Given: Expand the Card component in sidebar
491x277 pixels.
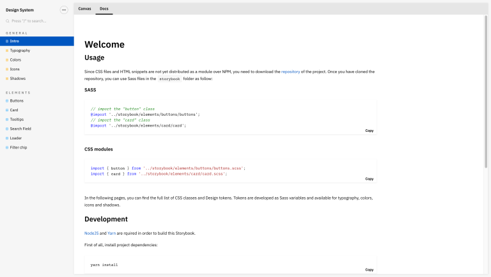Looking at the screenshot, I should [x=14, y=110].
